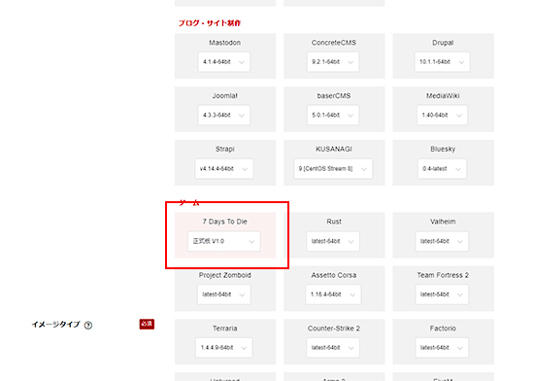Expand the Valheim latest-64bit dropdown
Image resolution: width=534 pixels, height=381 pixels.
442,241
